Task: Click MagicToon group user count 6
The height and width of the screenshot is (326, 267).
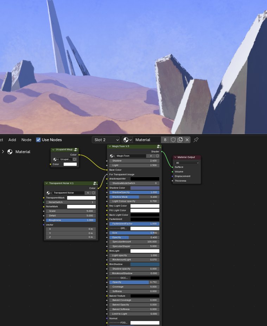Action: (x=151, y=156)
